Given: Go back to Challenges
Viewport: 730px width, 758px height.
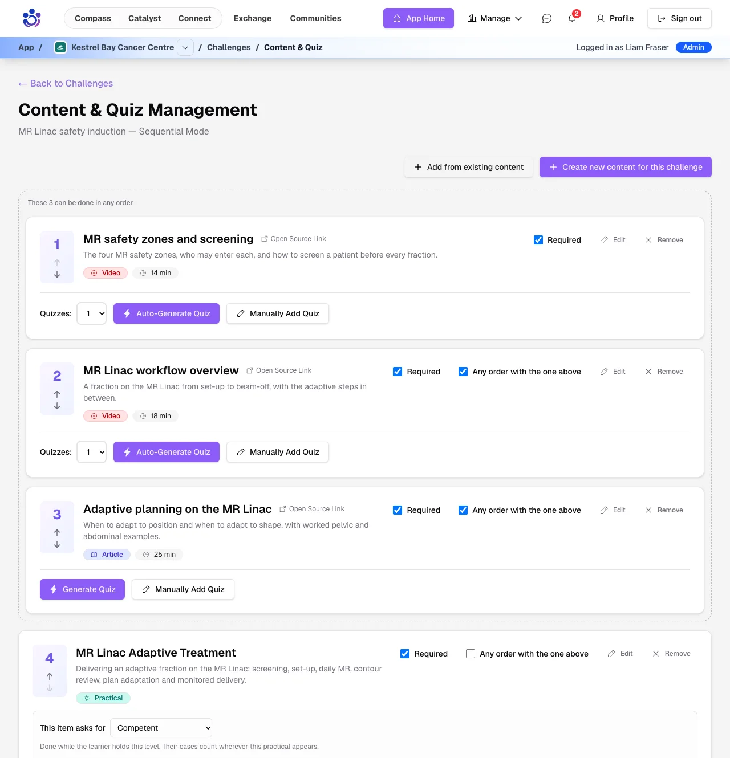Looking at the screenshot, I should tap(66, 83).
